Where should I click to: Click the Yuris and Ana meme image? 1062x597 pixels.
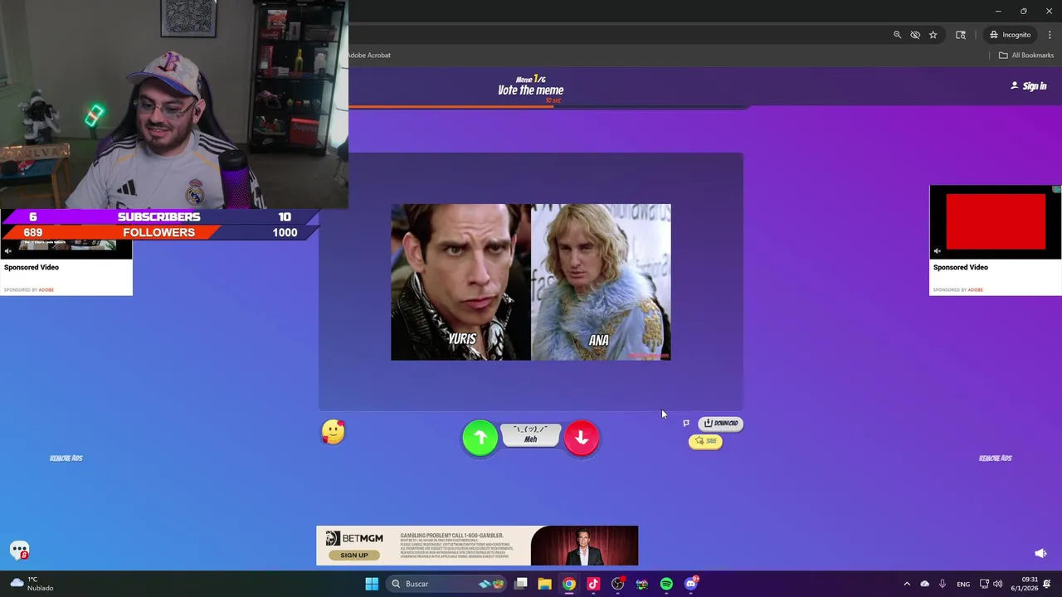click(x=531, y=282)
